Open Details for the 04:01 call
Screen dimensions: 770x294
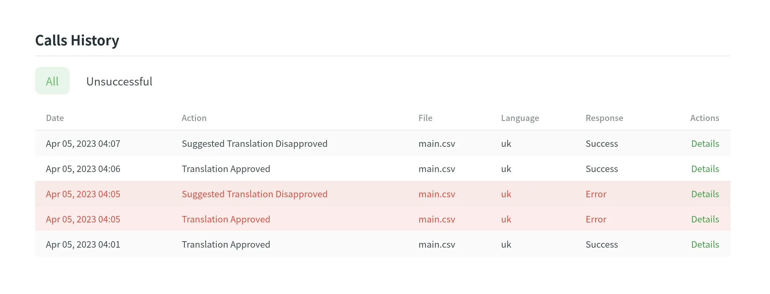pyautogui.click(x=705, y=244)
